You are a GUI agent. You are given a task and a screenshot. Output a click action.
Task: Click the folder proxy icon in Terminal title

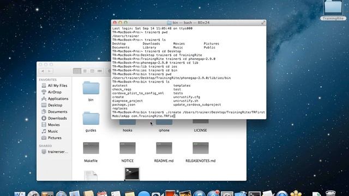pos(169,23)
